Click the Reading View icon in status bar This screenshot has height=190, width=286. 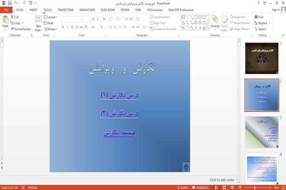[232, 188]
